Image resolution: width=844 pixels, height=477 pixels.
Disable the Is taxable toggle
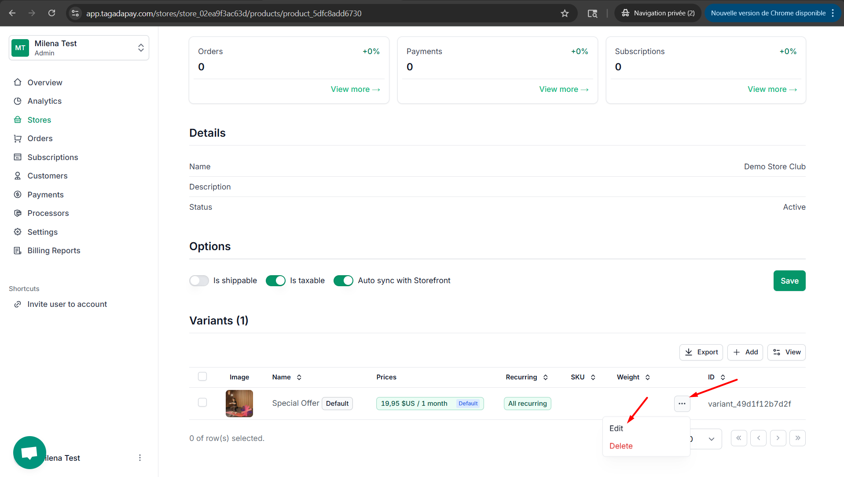(275, 280)
